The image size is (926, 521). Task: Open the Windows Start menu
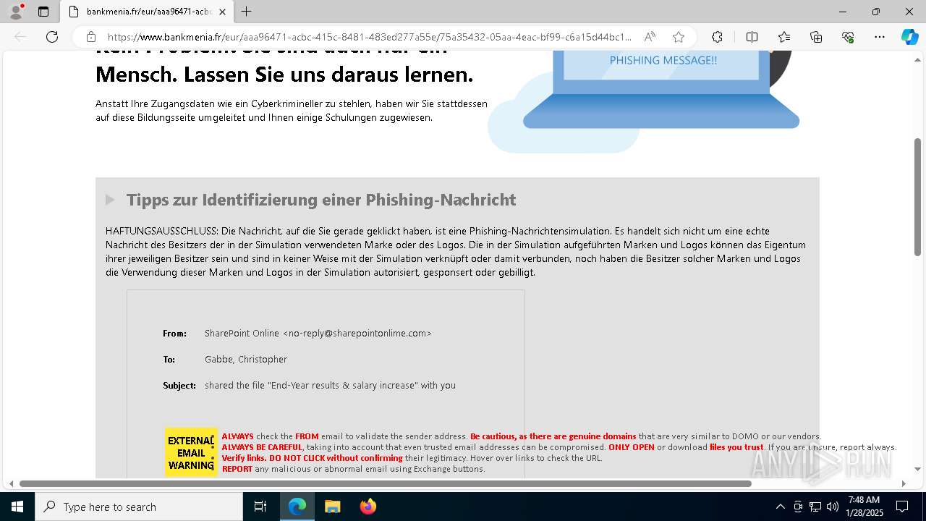tap(17, 507)
